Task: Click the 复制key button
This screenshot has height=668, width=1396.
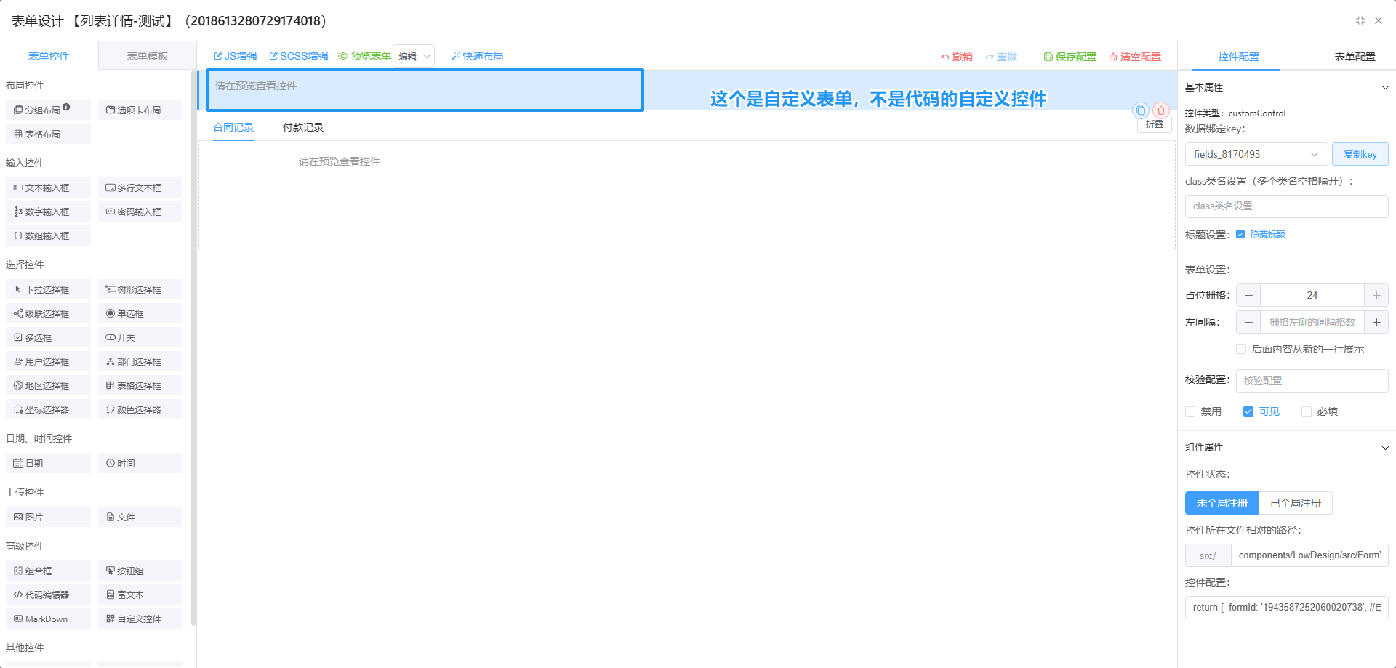Action: click(x=1360, y=154)
